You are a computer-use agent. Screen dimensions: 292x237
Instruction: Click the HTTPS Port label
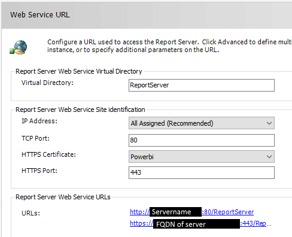[x=39, y=171]
